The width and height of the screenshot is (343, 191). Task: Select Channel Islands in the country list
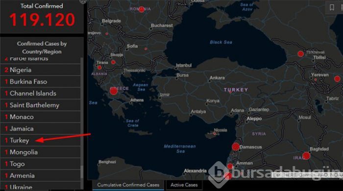pyautogui.click(x=41, y=93)
